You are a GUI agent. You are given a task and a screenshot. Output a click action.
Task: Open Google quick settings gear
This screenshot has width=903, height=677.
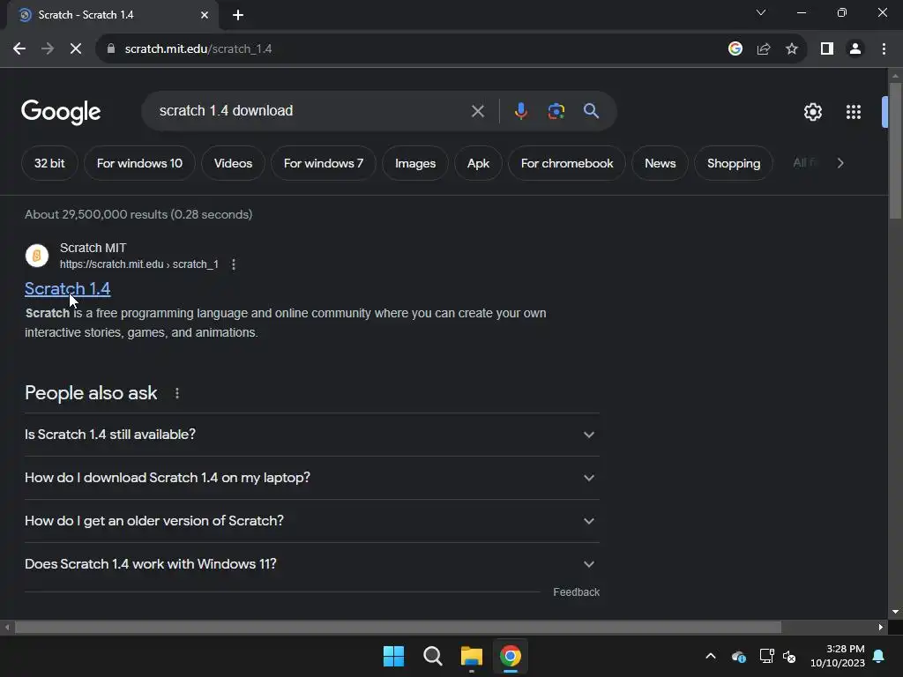point(812,112)
